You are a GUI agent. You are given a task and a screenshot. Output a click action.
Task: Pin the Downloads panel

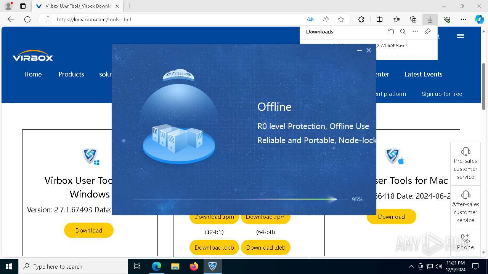click(428, 32)
